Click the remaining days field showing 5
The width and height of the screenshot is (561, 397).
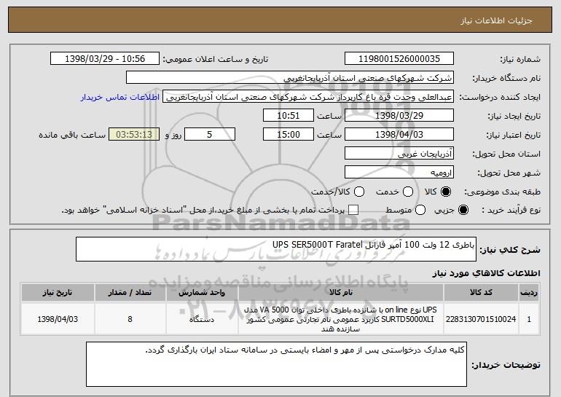coord(210,135)
